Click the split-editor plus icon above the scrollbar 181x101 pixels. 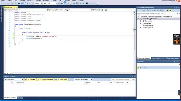135,12
